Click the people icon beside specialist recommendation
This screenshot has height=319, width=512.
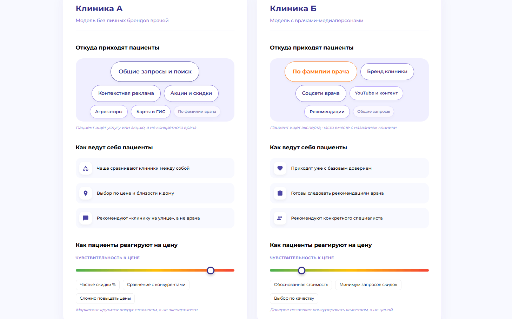click(x=280, y=218)
